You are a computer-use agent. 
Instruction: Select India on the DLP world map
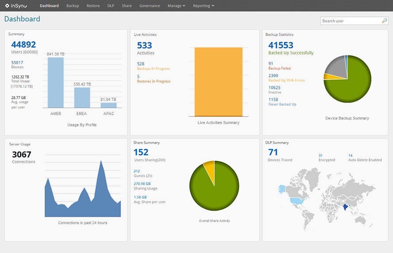[345, 207]
